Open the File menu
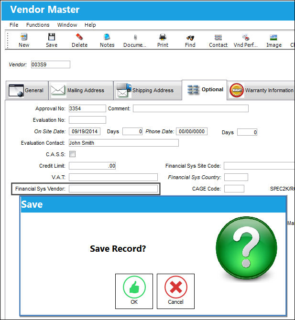The width and height of the screenshot is (295, 320). [x=14, y=25]
